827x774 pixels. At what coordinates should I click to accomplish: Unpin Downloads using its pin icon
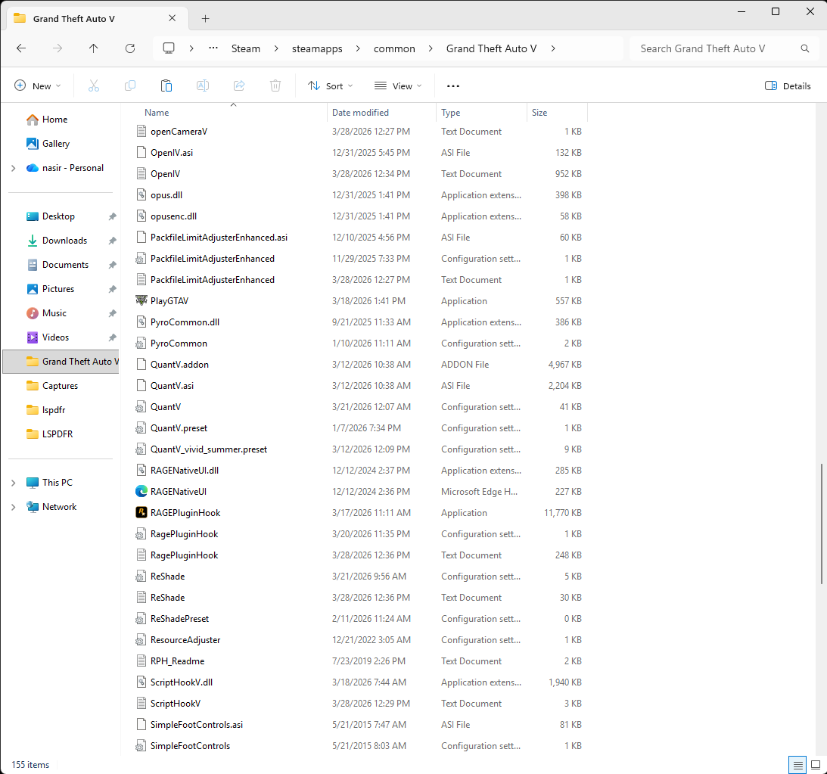[x=112, y=241]
